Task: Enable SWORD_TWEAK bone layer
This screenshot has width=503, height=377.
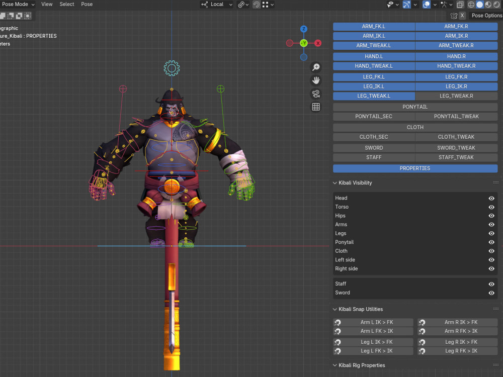Action: point(456,148)
